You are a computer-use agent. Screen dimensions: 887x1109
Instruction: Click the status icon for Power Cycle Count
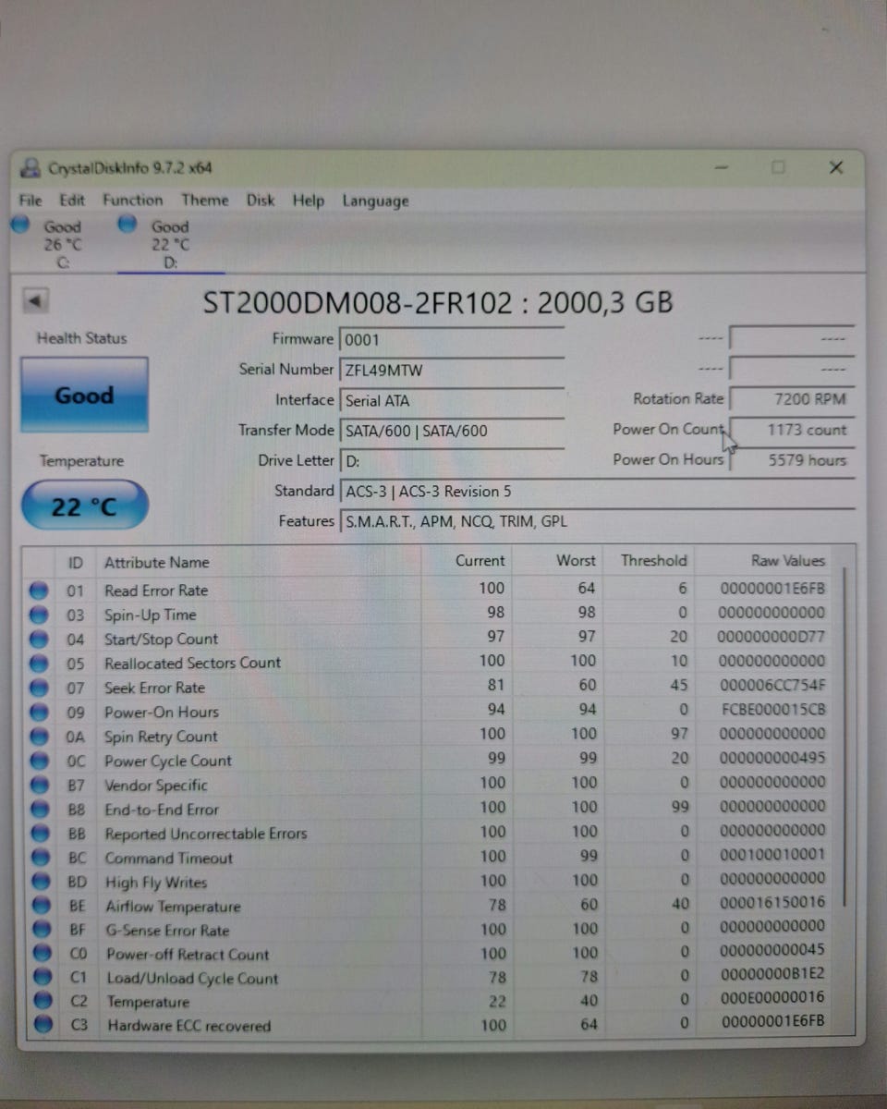click(x=39, y=761)
